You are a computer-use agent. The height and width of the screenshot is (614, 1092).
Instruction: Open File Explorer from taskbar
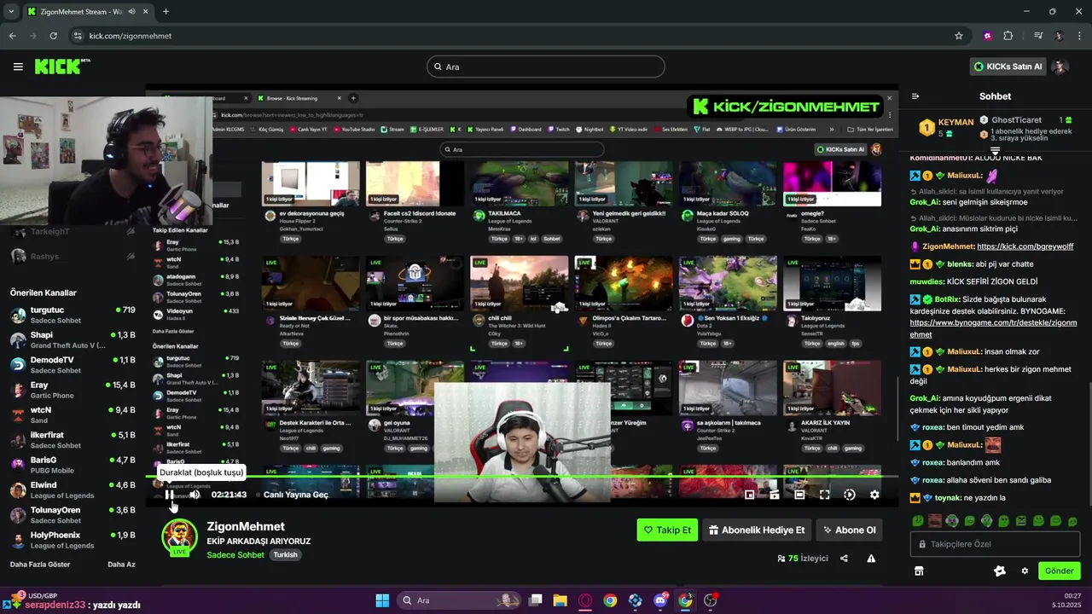(x=560, y=600)
